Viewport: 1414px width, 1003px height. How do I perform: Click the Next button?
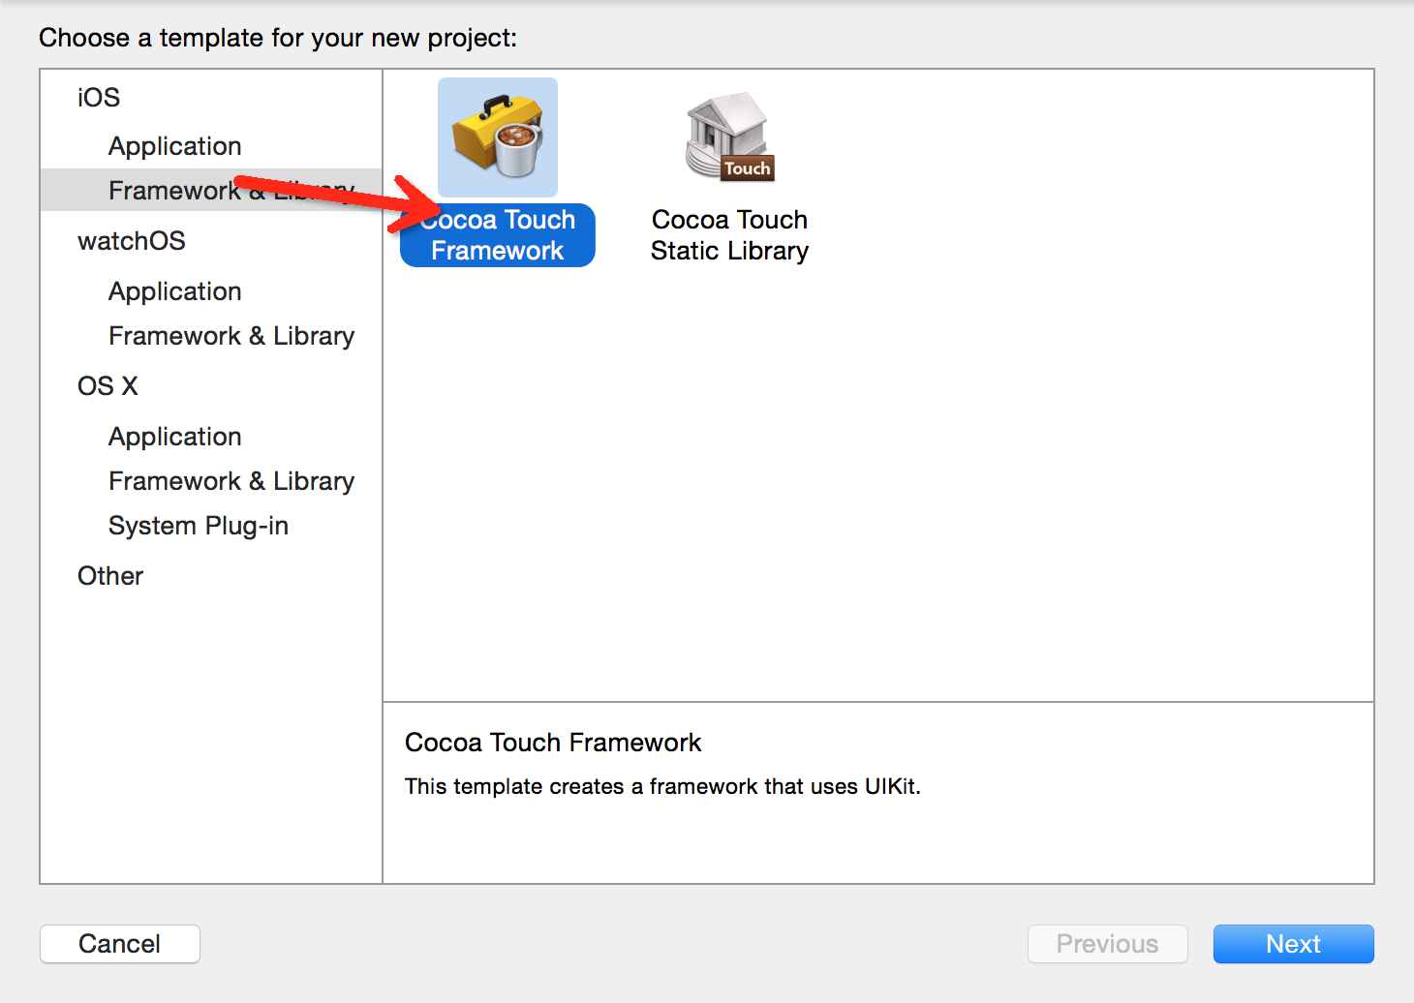pos(1293,944)
